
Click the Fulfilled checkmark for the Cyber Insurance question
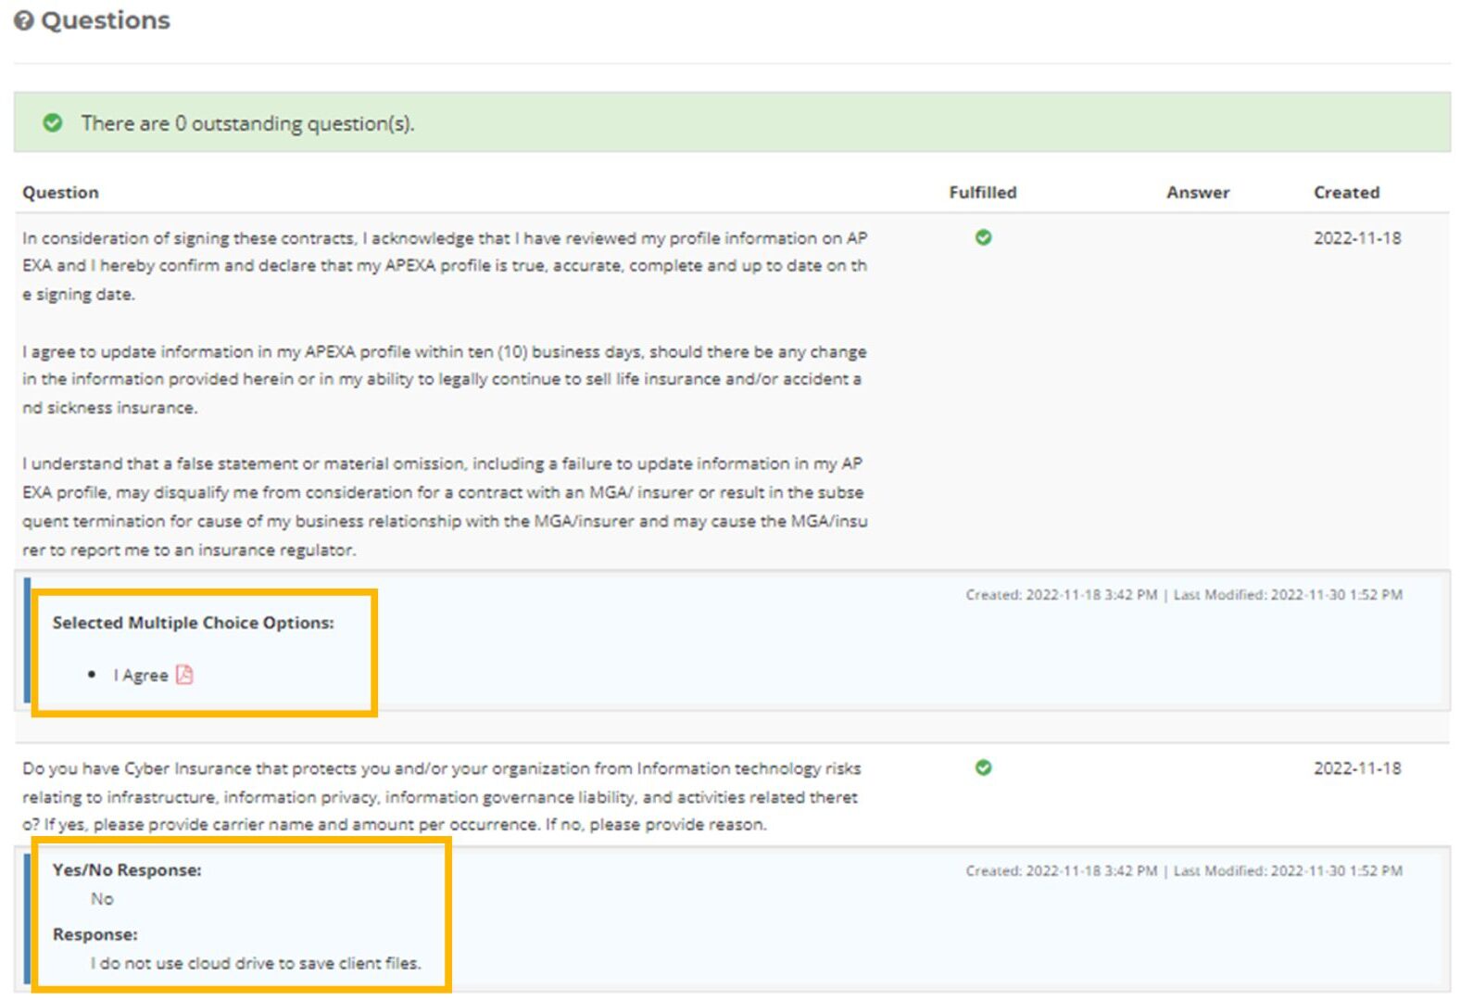point(983,767)
